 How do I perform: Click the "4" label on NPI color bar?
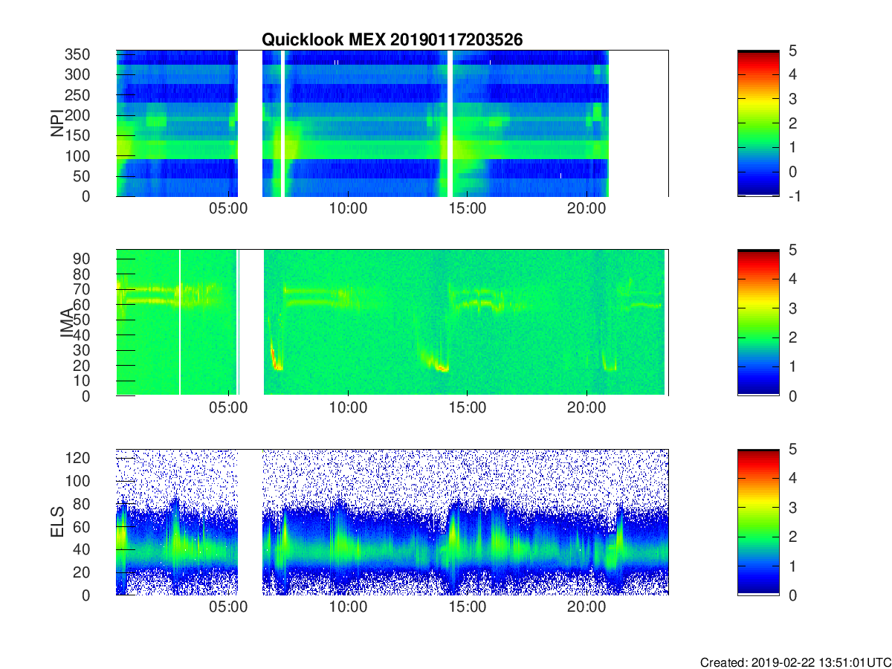click(x=792, y=75)
